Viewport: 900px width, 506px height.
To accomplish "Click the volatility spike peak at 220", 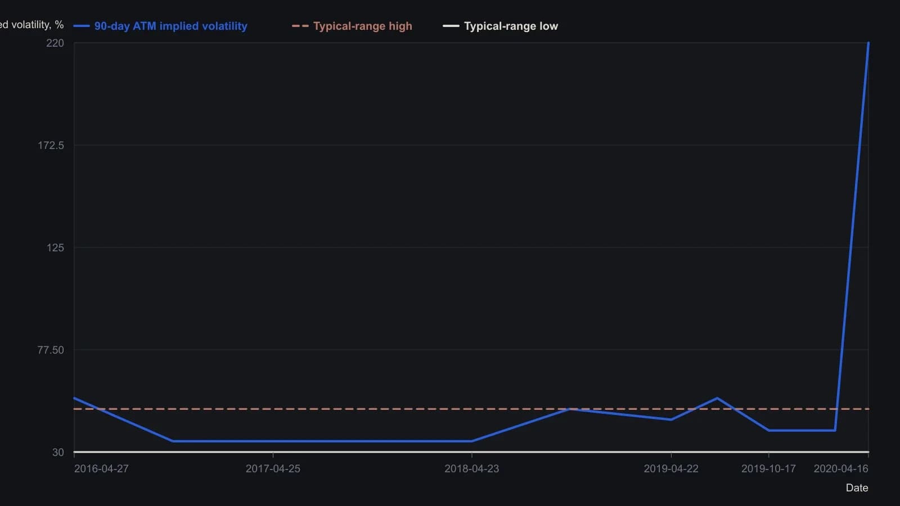I will pos(868,43).
